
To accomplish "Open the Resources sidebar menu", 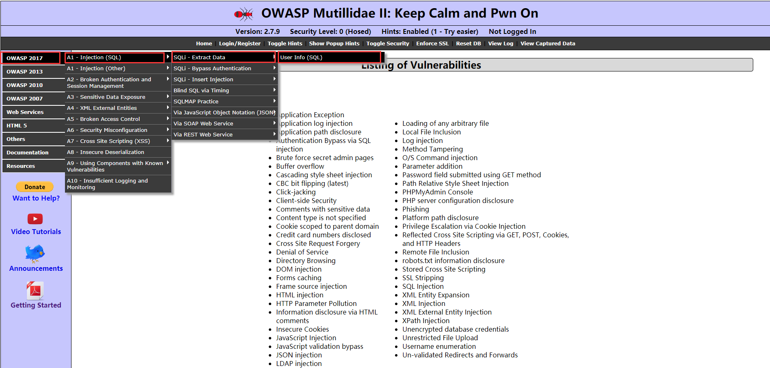I will (x=33, y=166).
